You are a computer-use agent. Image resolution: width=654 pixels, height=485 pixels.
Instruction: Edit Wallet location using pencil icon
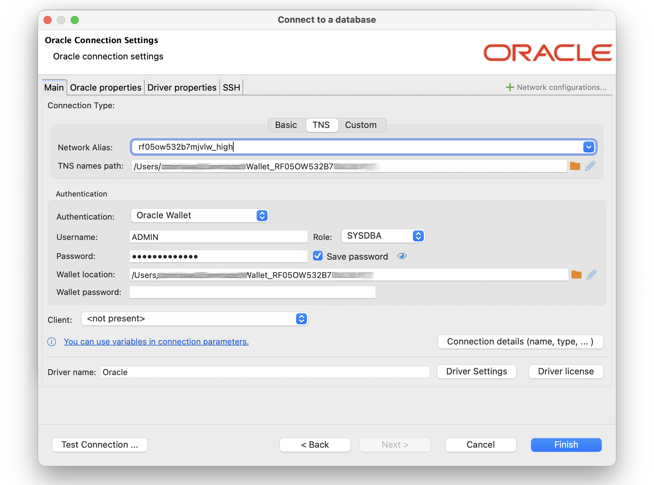click(x=592, y=275)
